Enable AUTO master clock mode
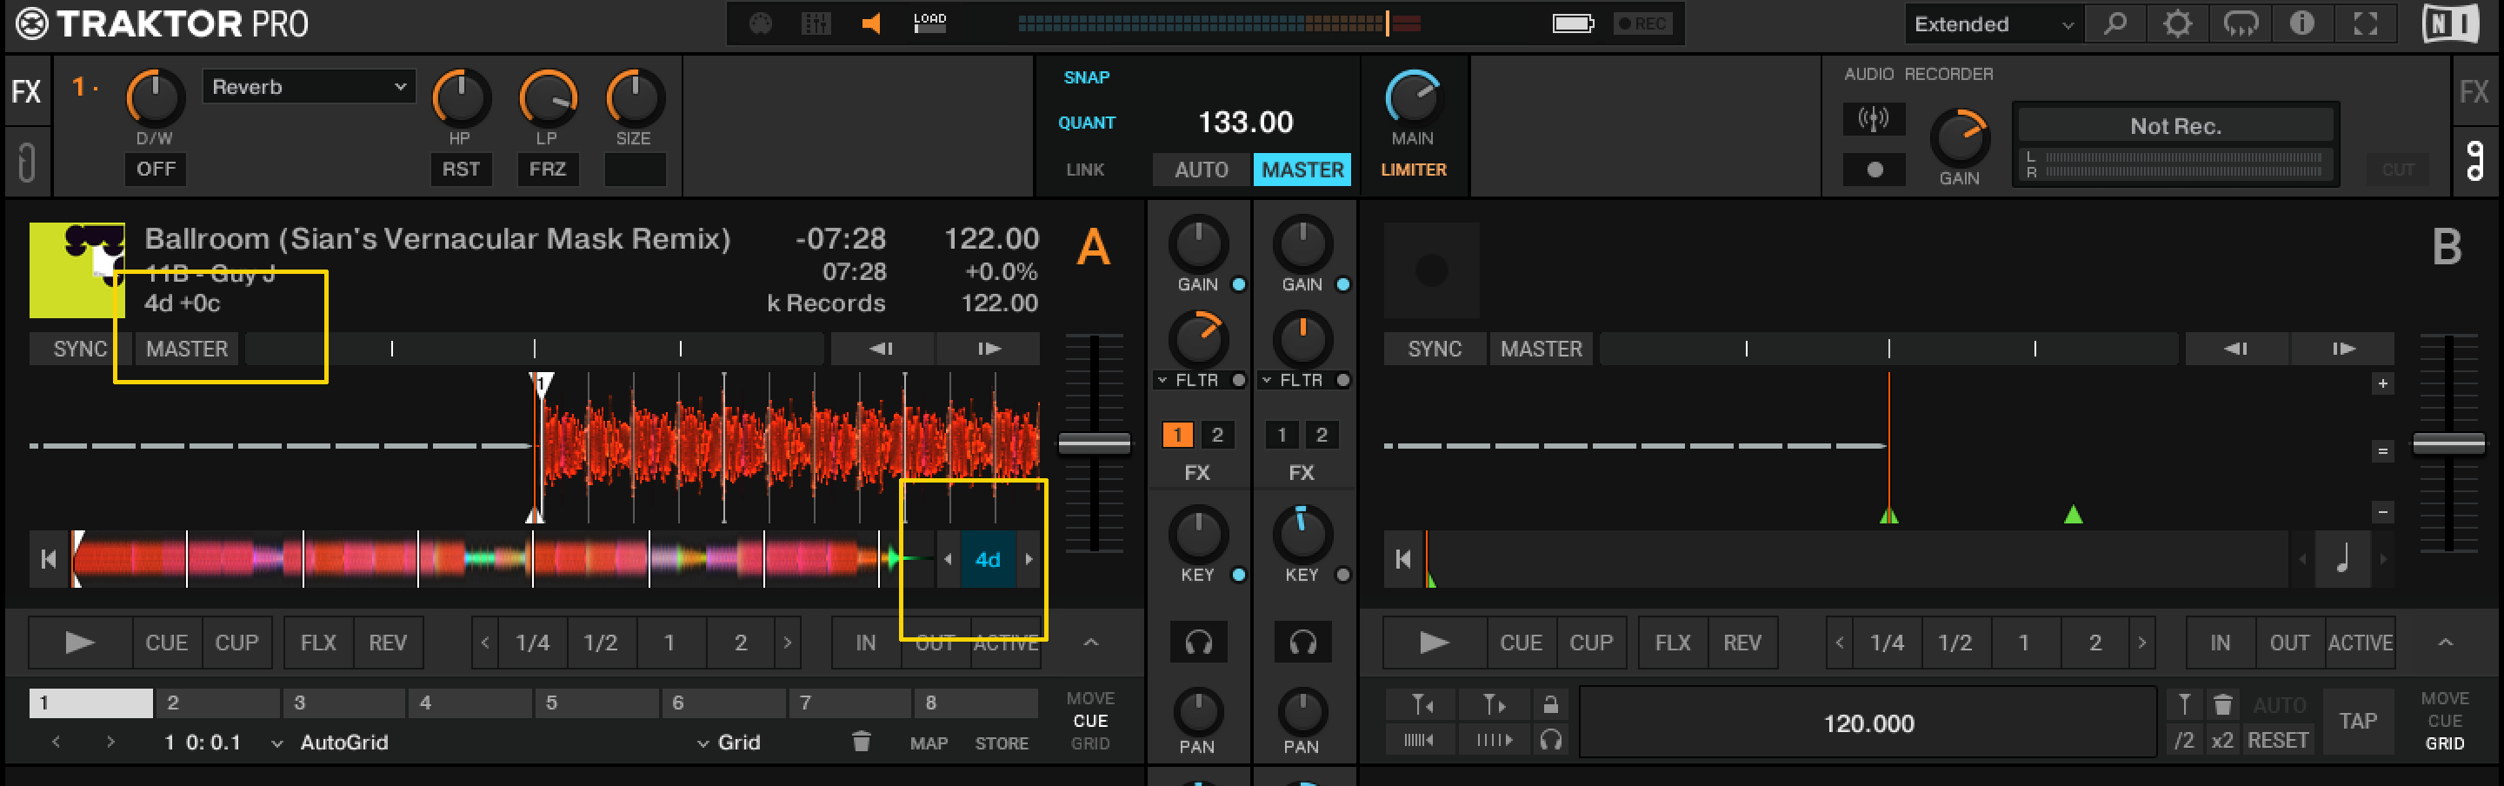Image resolution: width=2504 pixels, height=786 pixels. click(x=1202, y=170)
